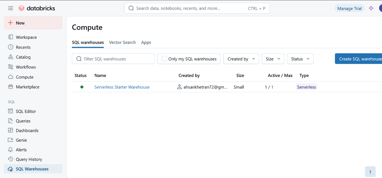Open the hamburger navigation menu

click(x=11, y=8)
